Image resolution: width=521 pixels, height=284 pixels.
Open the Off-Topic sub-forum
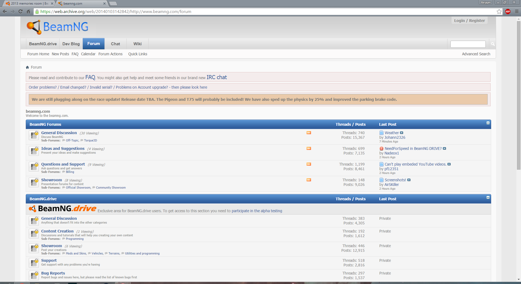pos(72,140)
